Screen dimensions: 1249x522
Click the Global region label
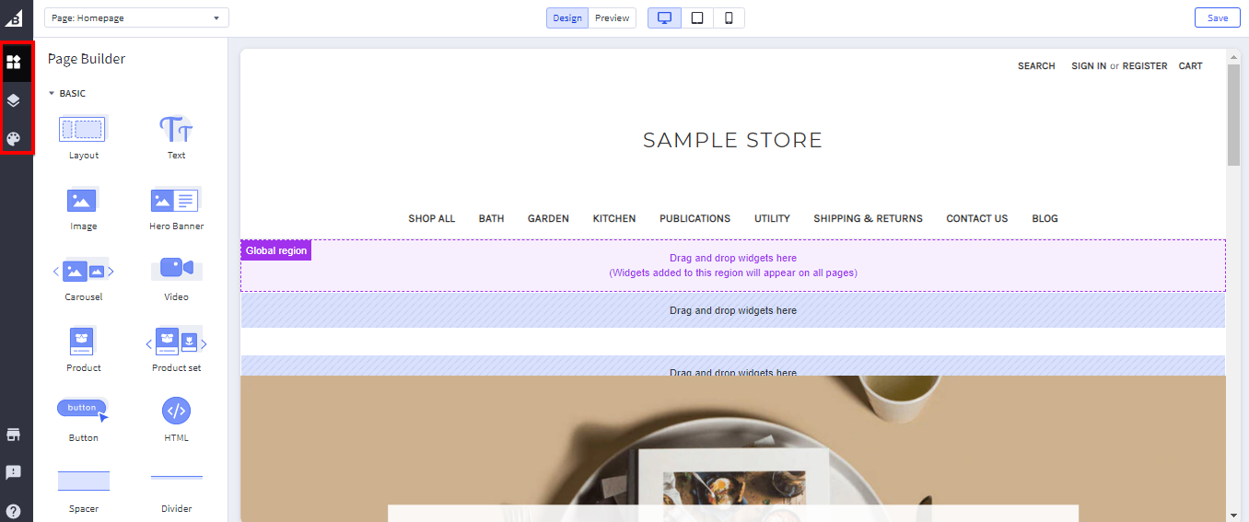276,250
